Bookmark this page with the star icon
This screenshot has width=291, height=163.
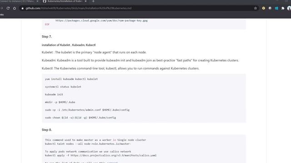click(x=256, y=8)
